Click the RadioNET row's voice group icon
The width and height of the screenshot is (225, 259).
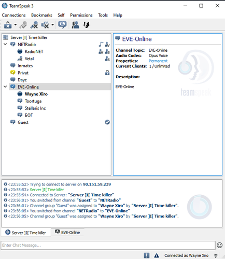pyautogui.click(x=101, y=51)
